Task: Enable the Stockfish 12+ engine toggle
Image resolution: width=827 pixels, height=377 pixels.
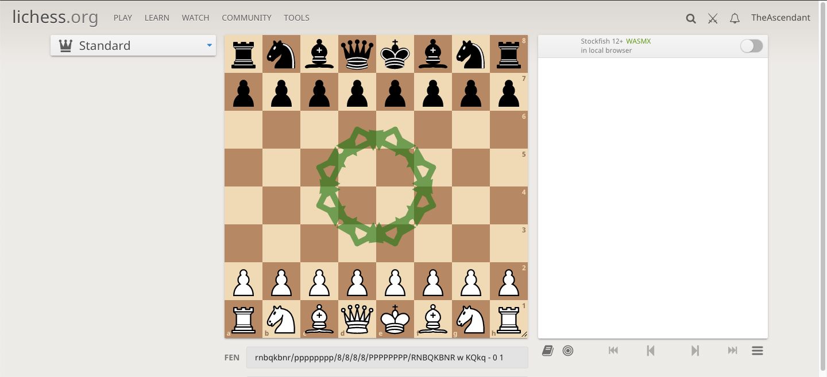Action: click(751, 46)
